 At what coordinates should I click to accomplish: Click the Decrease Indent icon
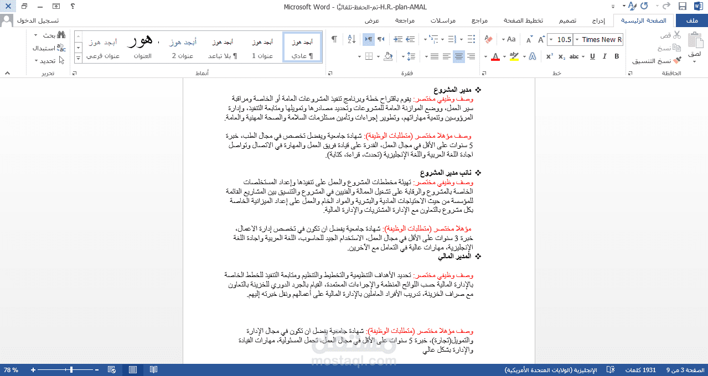pyautogui.click(x=410, y=39)
